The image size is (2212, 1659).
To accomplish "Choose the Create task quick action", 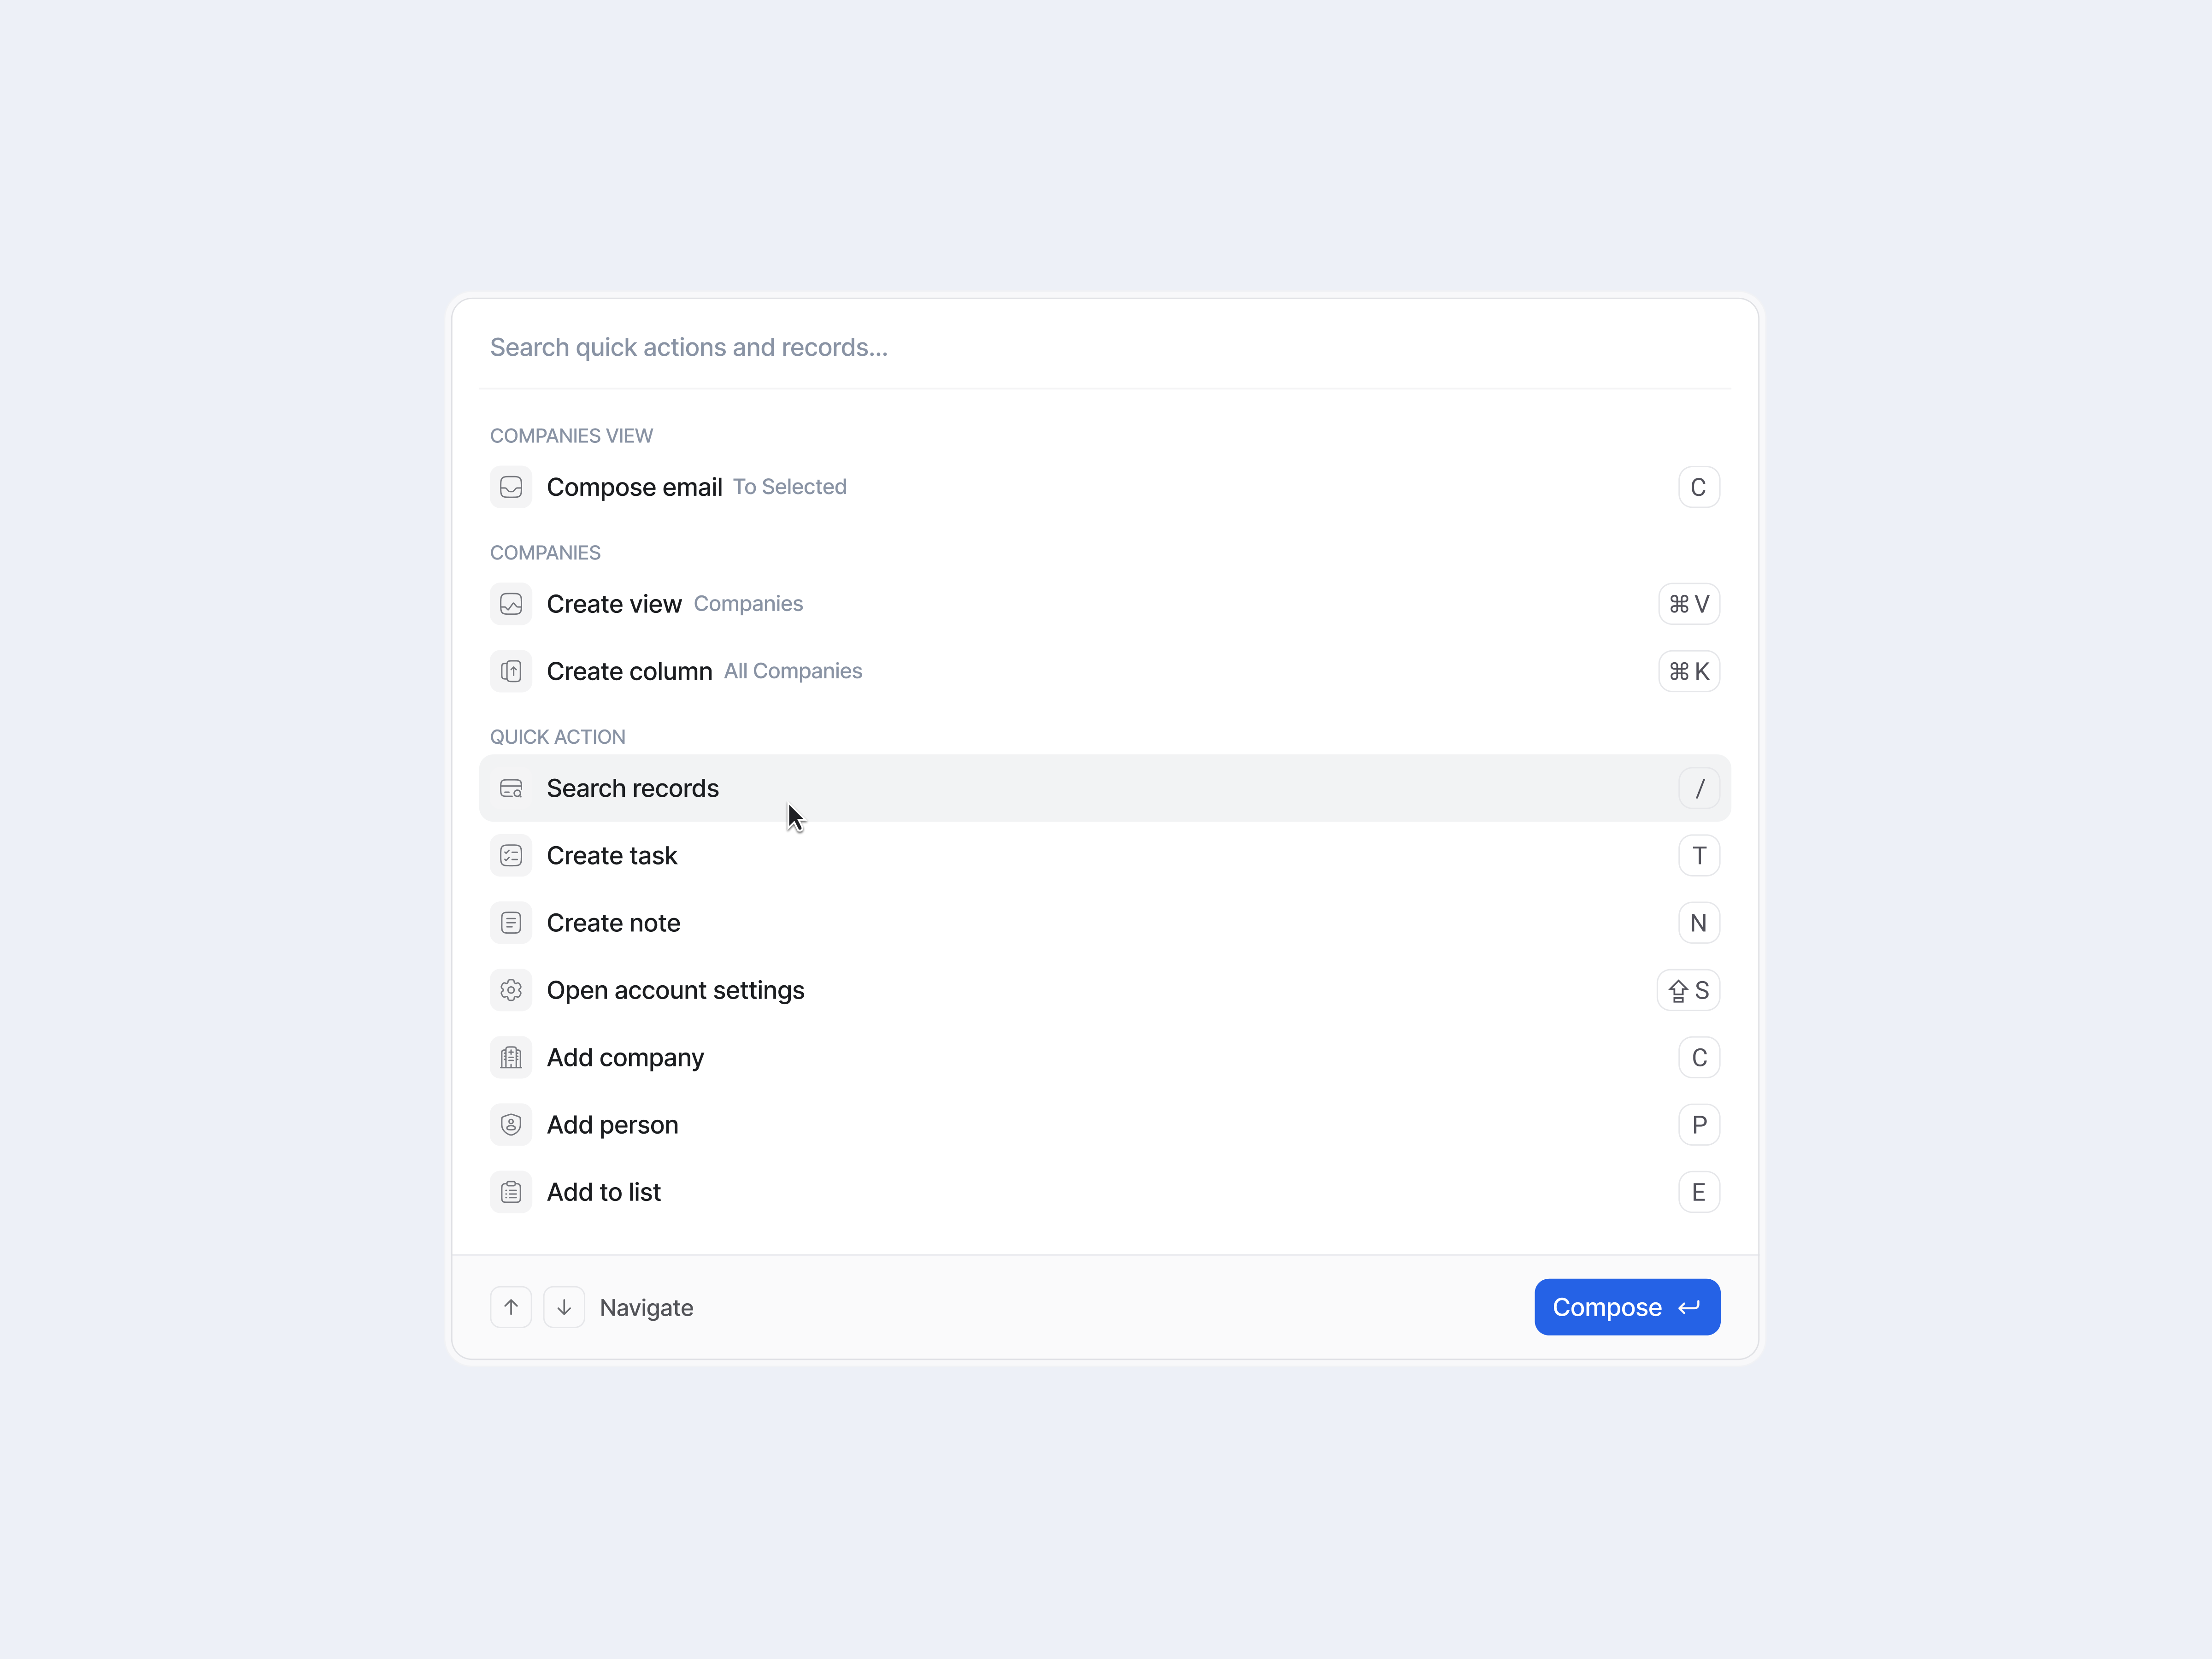I will point(611,855).
